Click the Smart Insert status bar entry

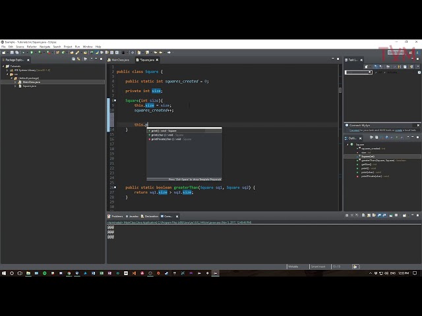click(318, 267)
